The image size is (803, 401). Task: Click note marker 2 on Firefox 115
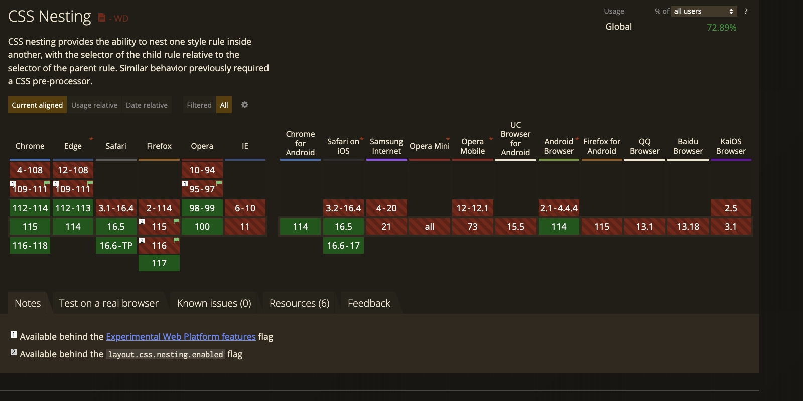[x=142, y=222]
